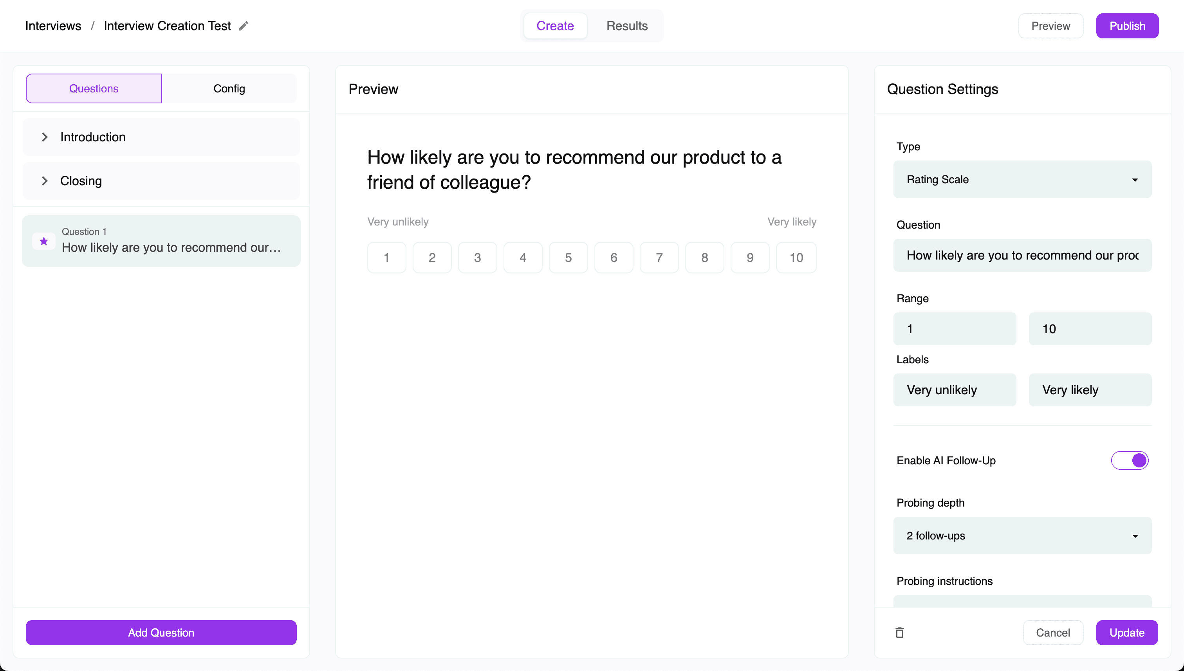Select the Questions tab
This screenshot has height=671, width=1184.
point(94,88)
